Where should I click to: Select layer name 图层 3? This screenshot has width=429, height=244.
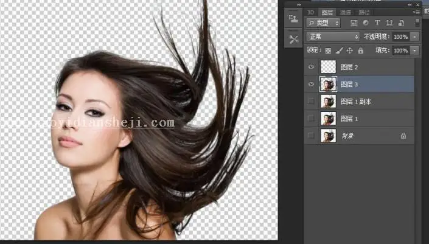tap(349, 85)
